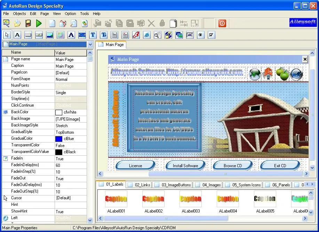Switch to the 04_Images tab
Image resolution: width=319 pixels, height=232 pixels.
click(x=208, y=185)
